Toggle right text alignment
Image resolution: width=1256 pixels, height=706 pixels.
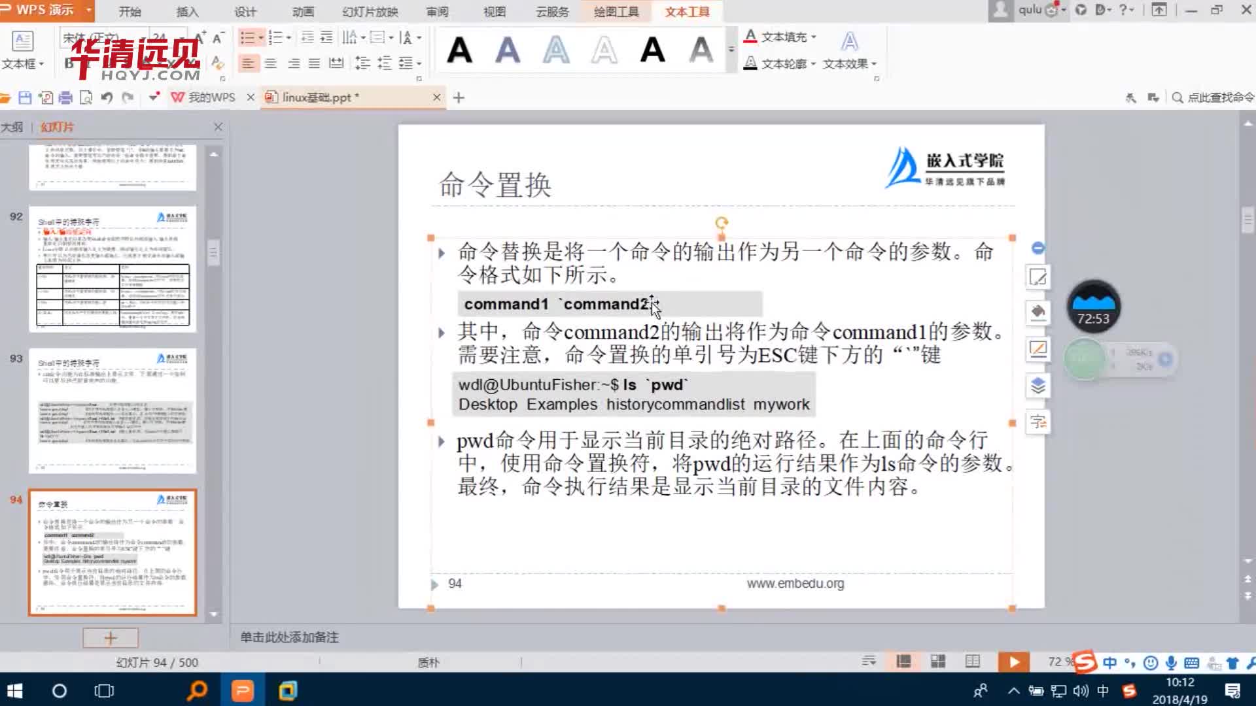point(294,63)
